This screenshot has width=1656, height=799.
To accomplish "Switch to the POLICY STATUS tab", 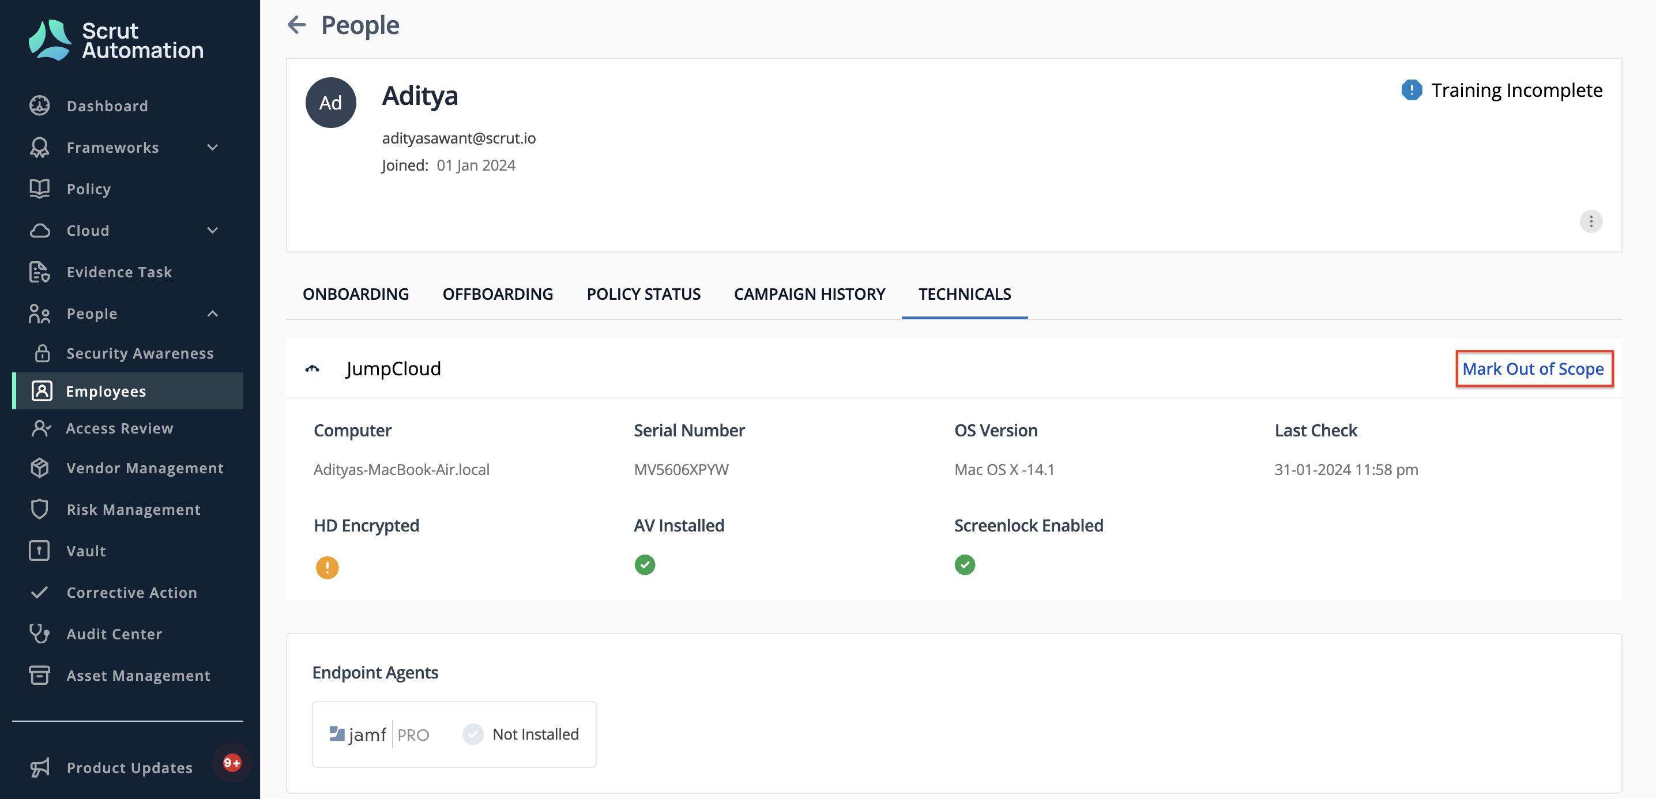I will tap(643, 295).
